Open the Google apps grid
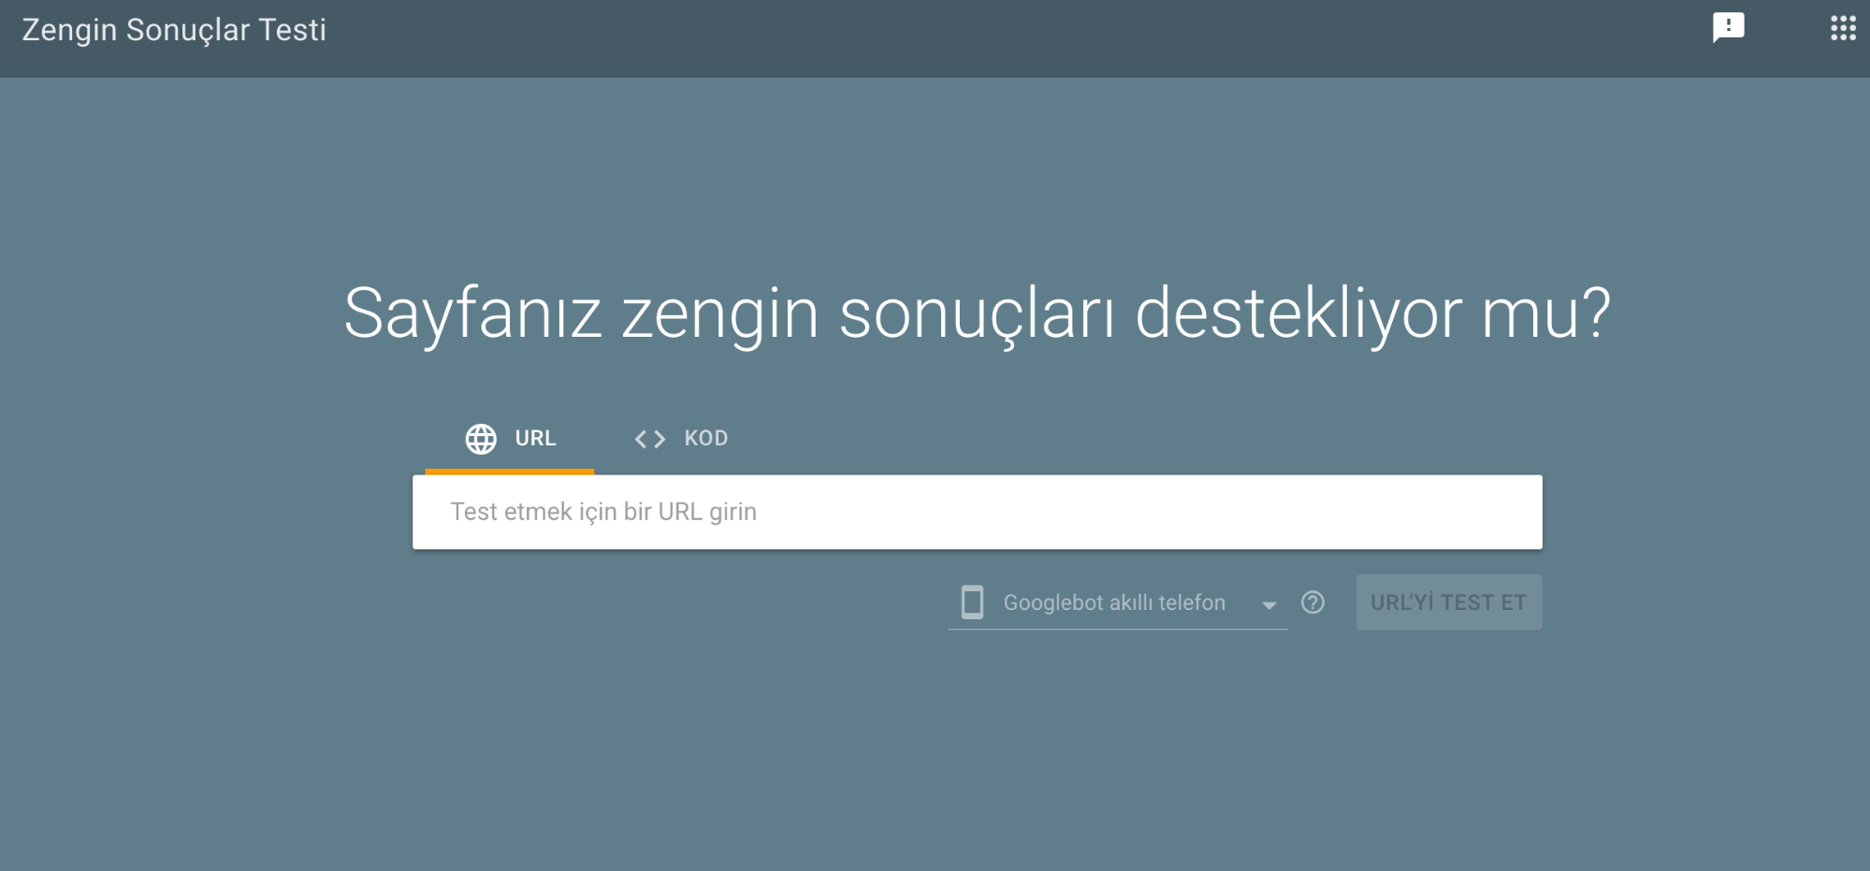The width and height of the screenshot is (1870, 871). coord(1843,28)
